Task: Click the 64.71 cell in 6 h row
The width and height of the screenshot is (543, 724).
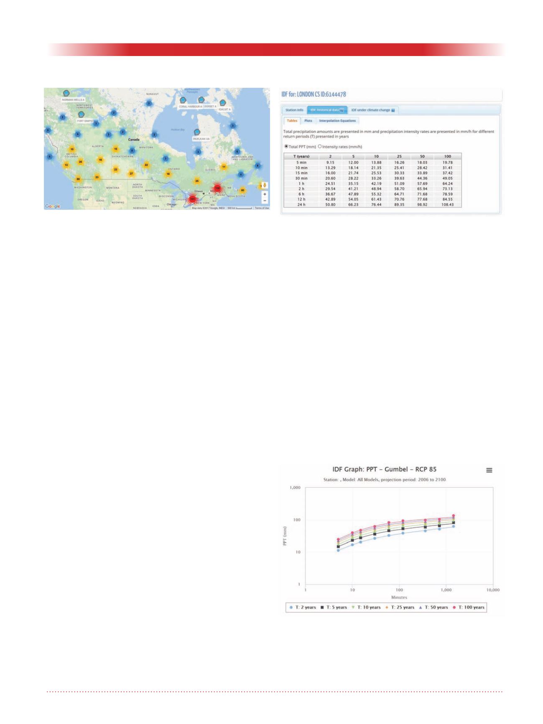Action: pyautogui.click(x=399, y=194)
